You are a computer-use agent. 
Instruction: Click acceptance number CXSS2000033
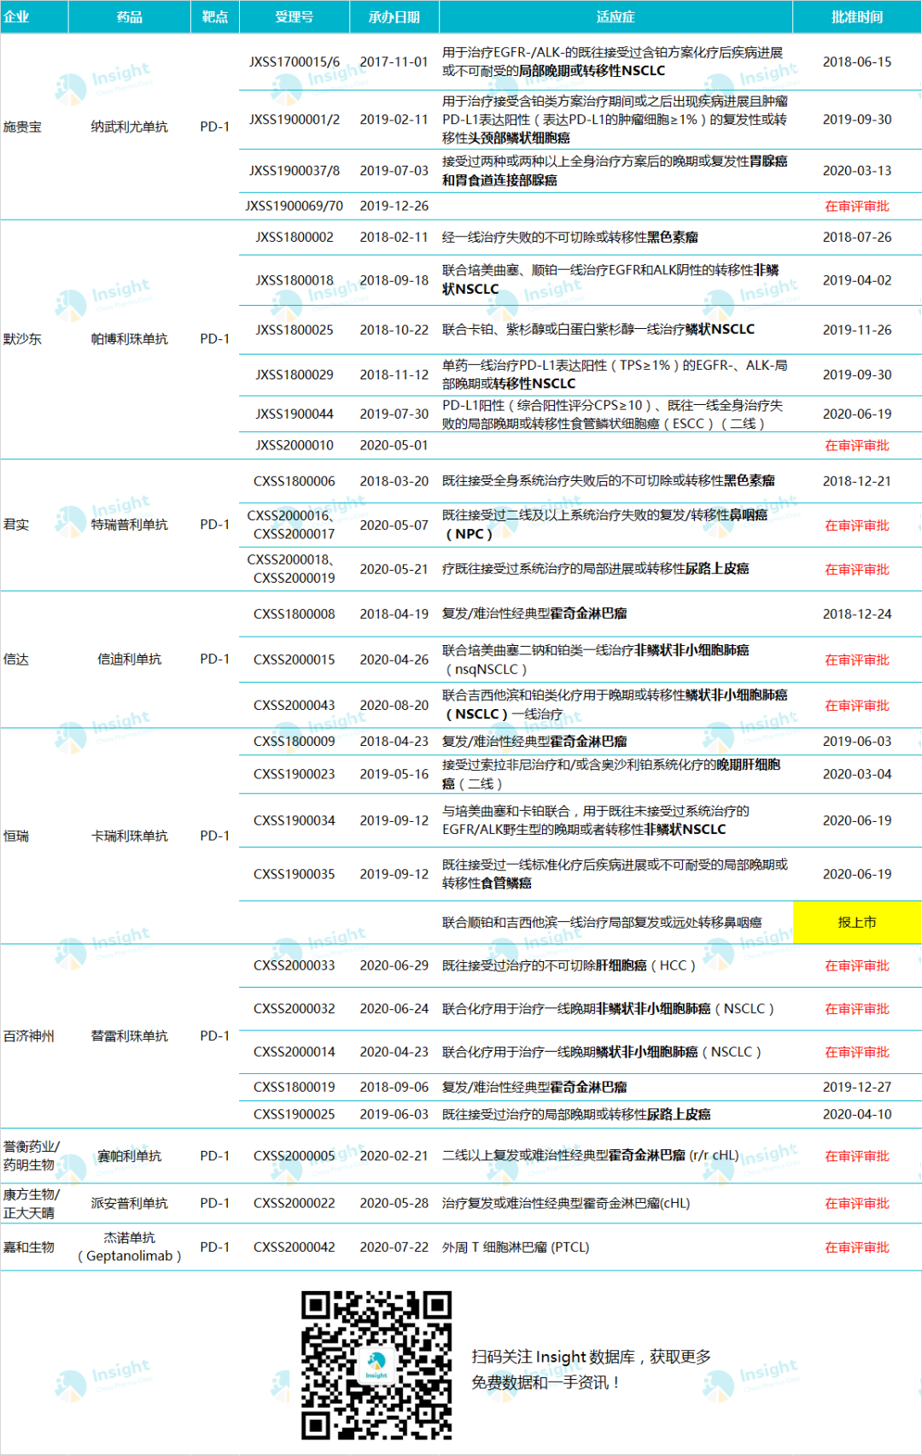(295, 965)
